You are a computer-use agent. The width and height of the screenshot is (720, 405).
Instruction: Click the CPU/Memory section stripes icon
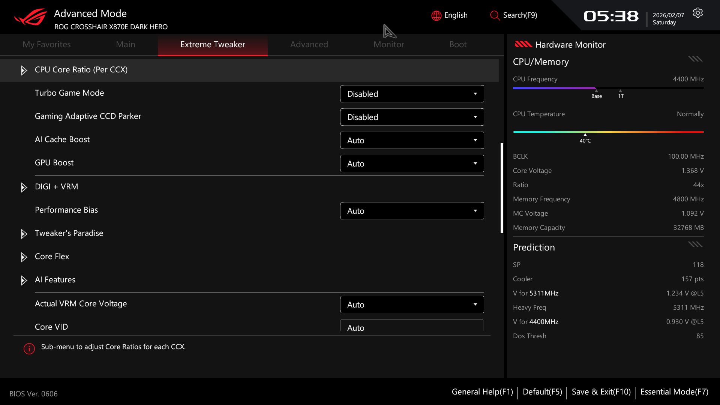[x=695, y=59]
